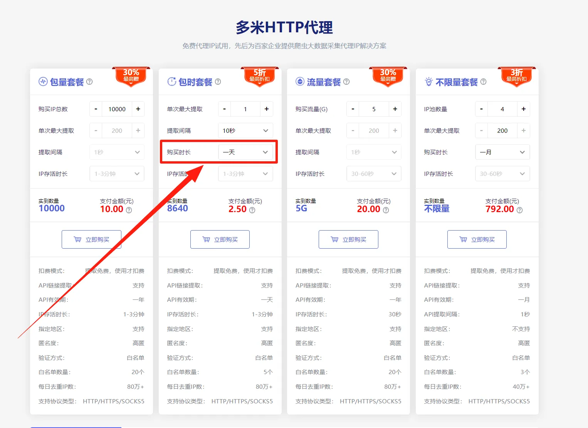Click 不支持 value for 指定地区
The height and width of the screenshot is (428, 588).
(521, 329)
